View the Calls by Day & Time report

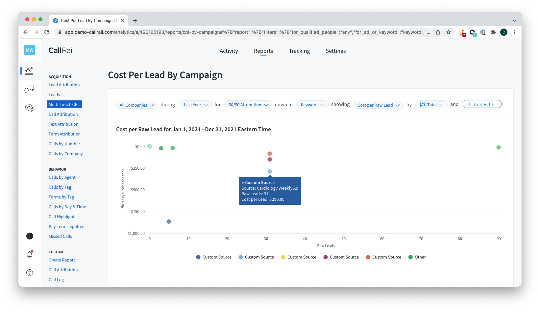pyautogui.click(x=67, y=207)
